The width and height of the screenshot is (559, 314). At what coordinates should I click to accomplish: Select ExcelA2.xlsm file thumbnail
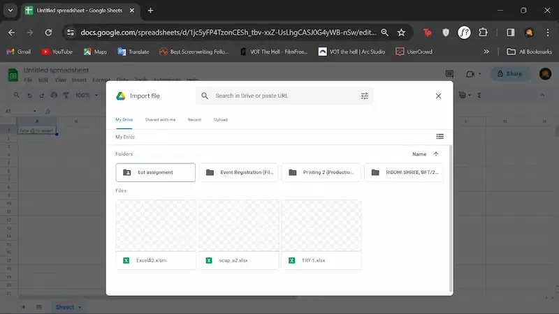(156, 225)
